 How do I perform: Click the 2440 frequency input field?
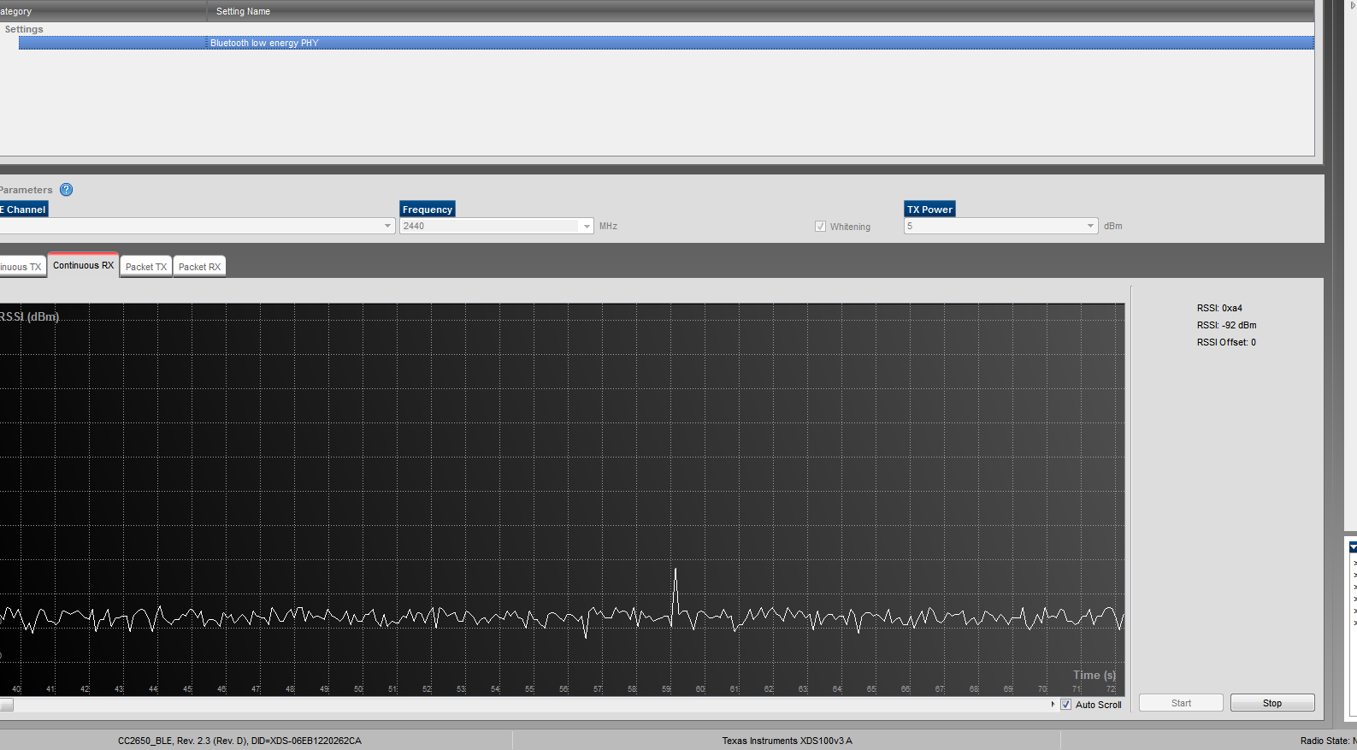[490, 226]
